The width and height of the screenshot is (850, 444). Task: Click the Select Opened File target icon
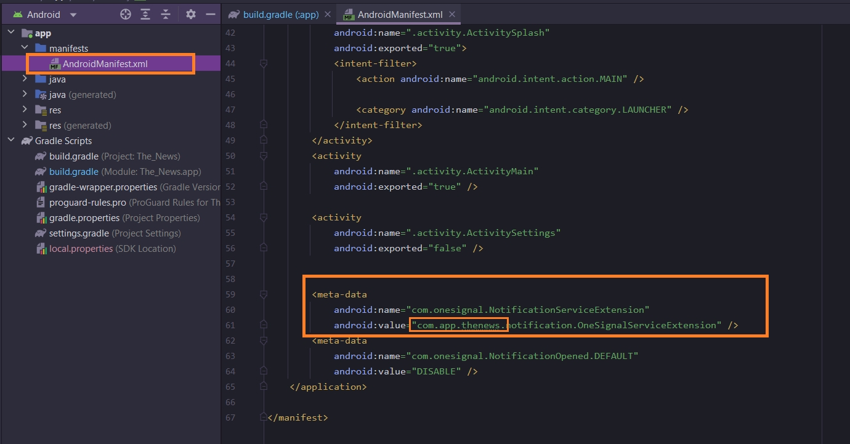coord(126,14)
